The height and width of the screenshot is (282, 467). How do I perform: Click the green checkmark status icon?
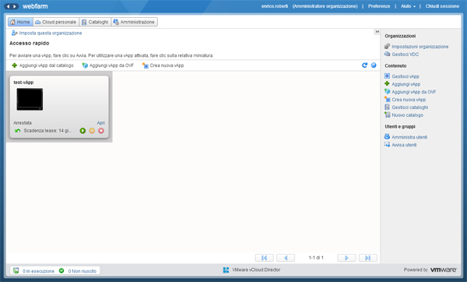pyautogui.click(x=61, y=270)
